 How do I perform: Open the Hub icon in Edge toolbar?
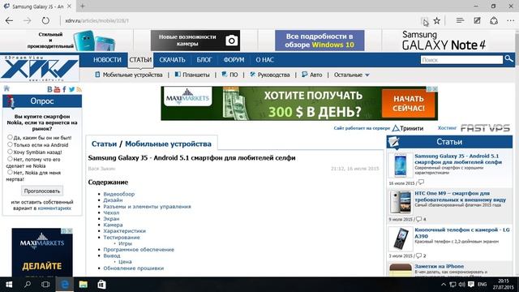click(460, 20)
